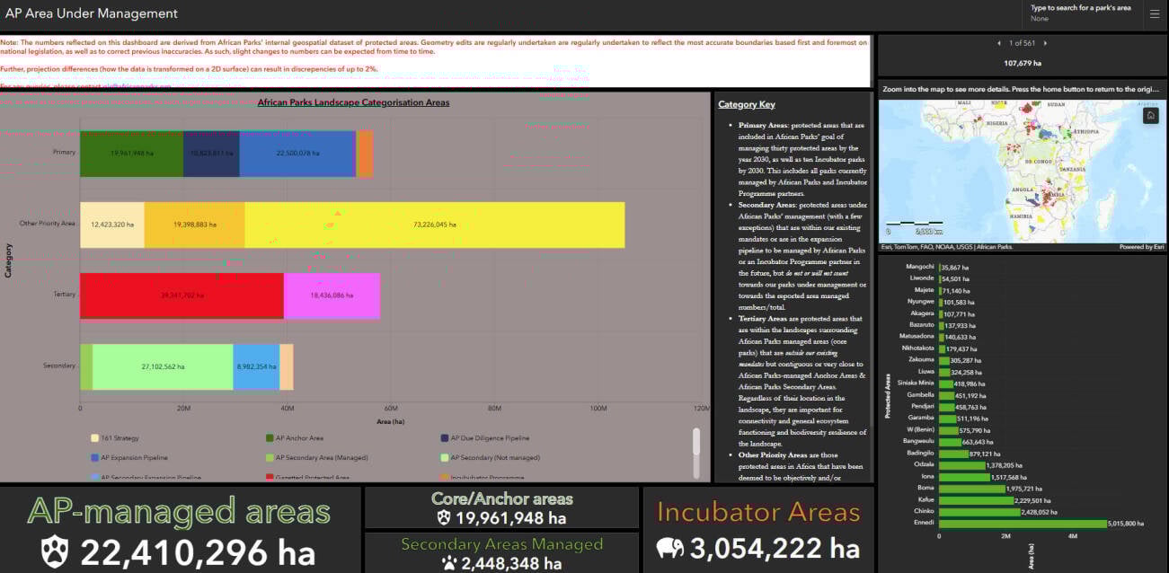Image resolution: width=1169 pixels, height=573 pixels.
Task: Click the dark green Primary anchor segment
Action: click(x=131, y=154)
